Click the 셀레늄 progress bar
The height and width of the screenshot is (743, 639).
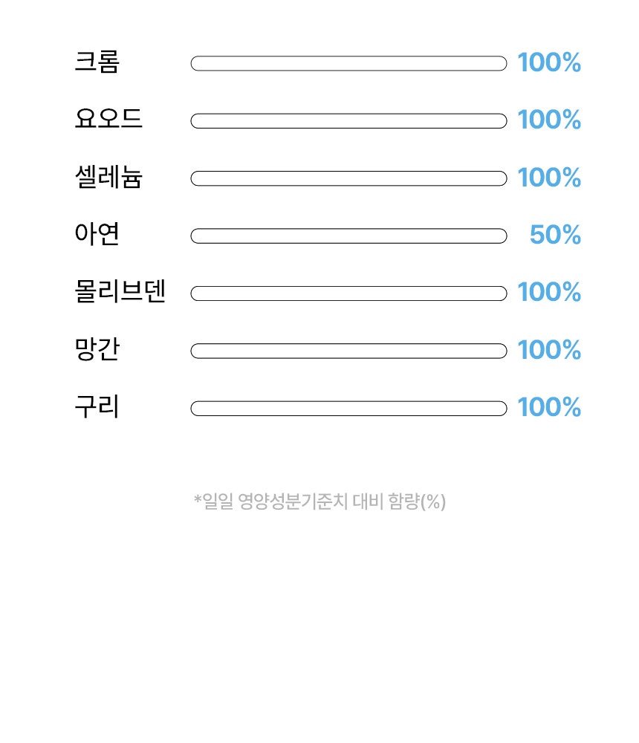pos(348,178)
